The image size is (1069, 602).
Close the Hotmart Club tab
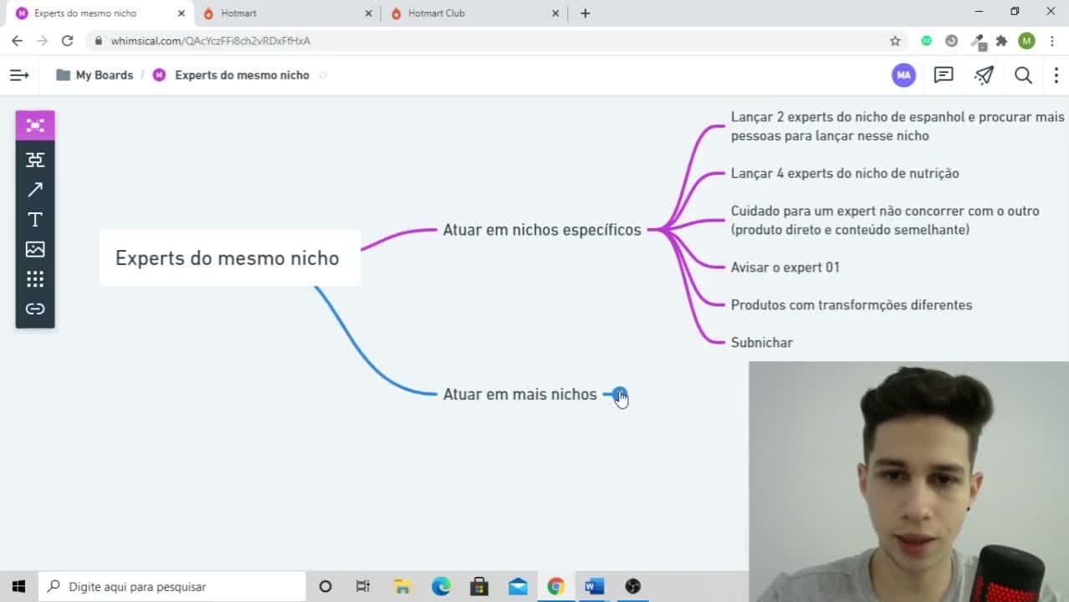pos(555,13)
